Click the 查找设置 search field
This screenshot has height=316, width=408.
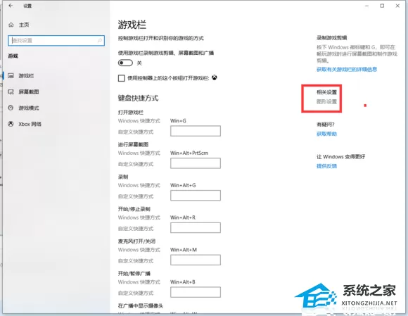point(56,41)
